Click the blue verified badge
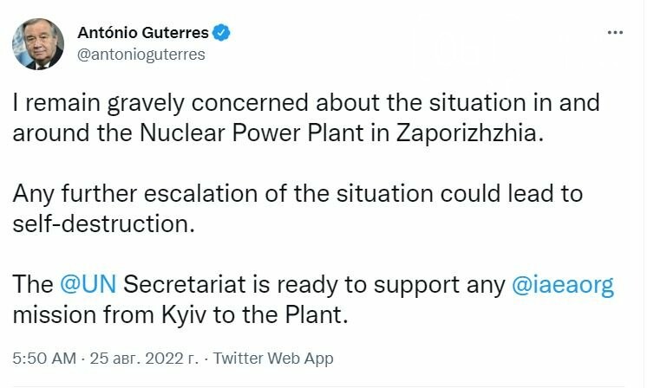647x388 pixels. [x=222, y=33]
